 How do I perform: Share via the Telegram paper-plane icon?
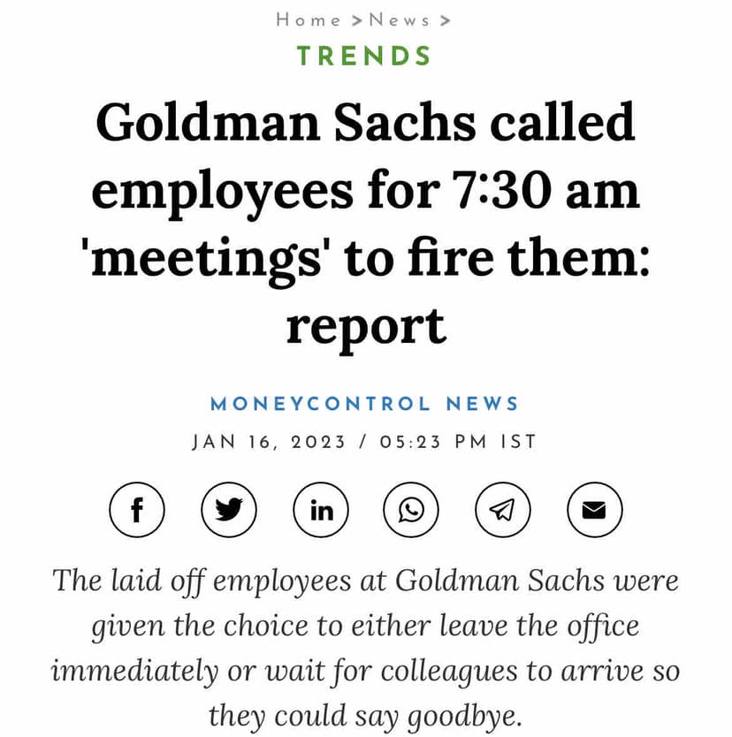coord(503,510)
